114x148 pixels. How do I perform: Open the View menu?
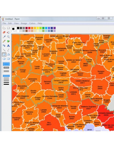(16, 23)
